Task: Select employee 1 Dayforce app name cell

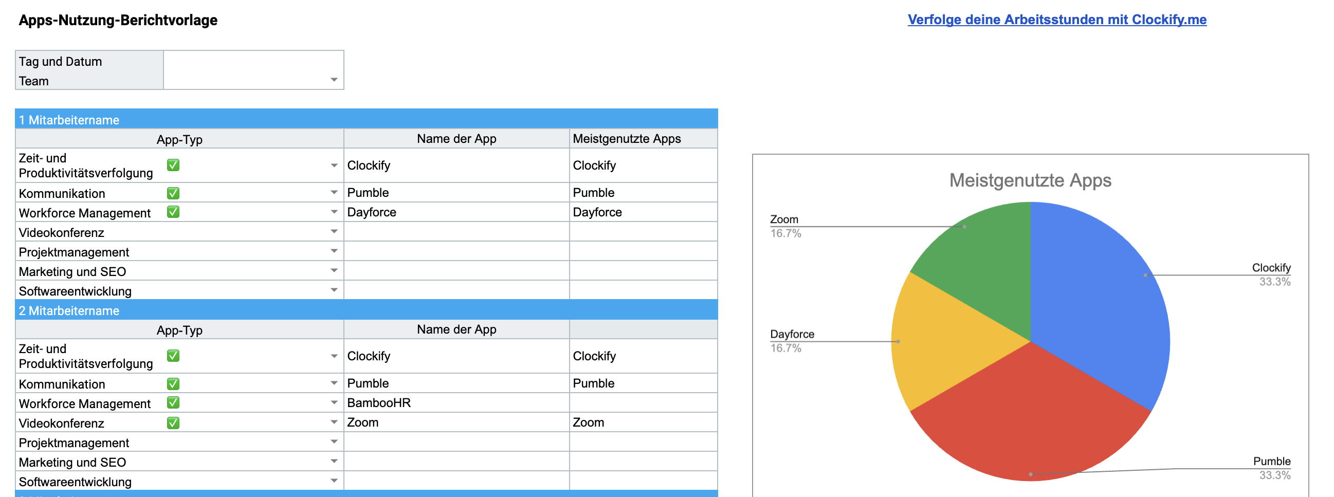Action: (457, 212)
